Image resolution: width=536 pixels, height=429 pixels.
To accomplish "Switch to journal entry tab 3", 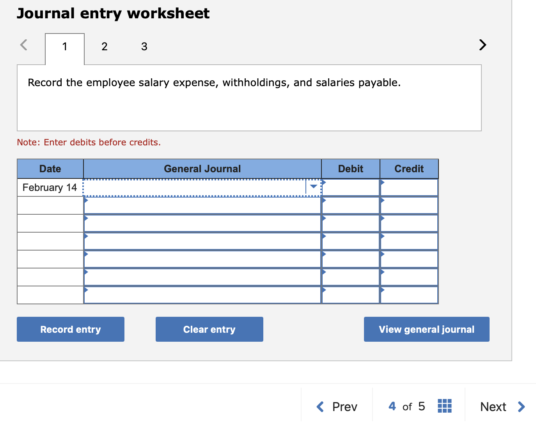I will [x=144, y=46].
